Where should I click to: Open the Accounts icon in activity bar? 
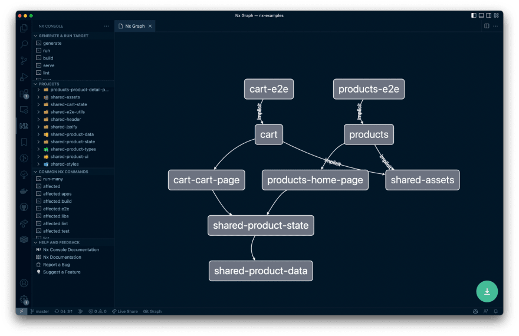[x=24, y=283]
